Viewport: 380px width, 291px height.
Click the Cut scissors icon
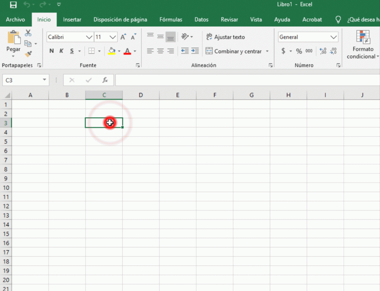click(x=28, y=33)
